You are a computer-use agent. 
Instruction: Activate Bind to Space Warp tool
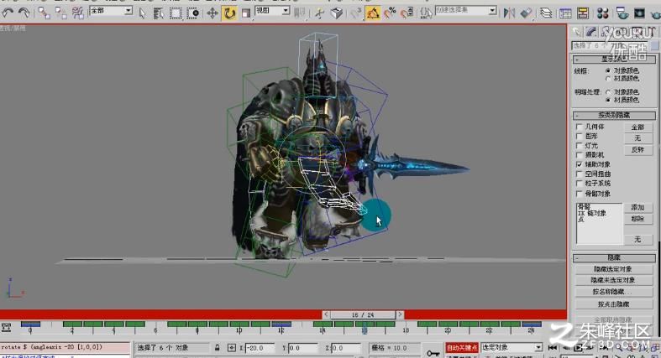(x=77, y=13)
